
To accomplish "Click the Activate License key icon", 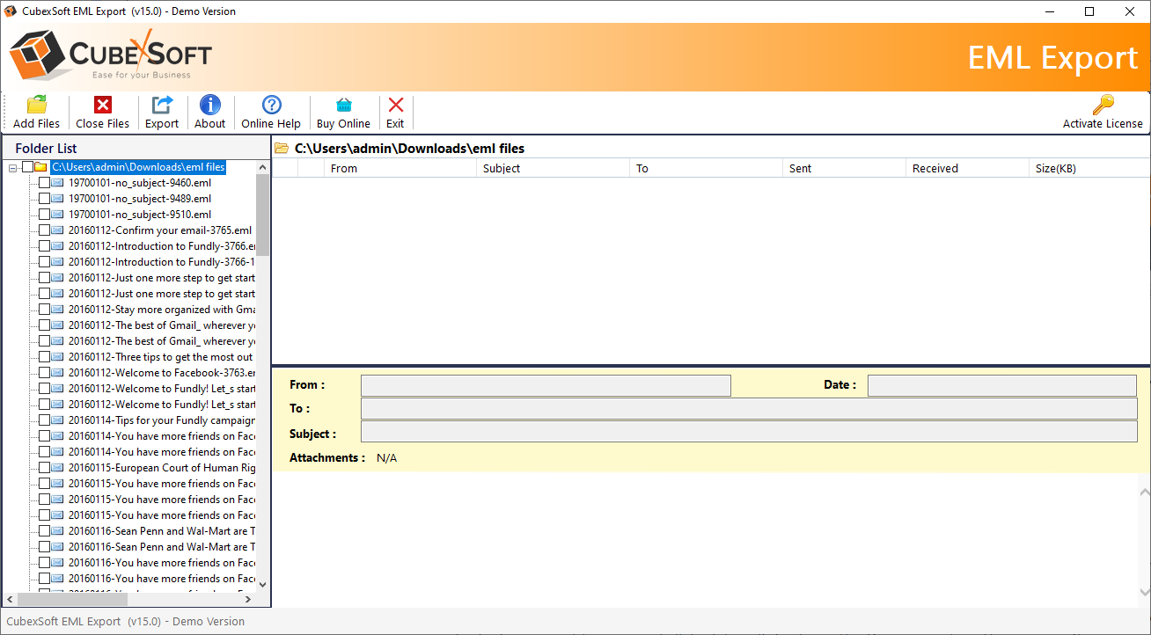I will (x=1103, y=105).
